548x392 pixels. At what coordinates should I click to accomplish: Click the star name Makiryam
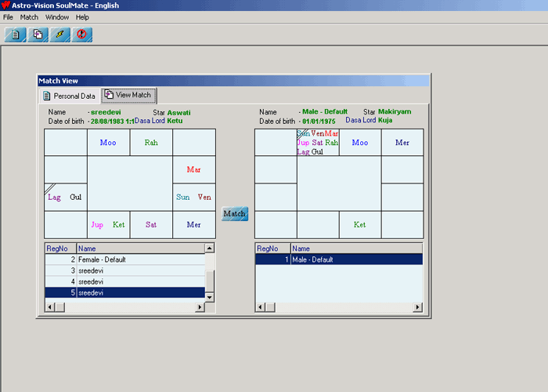[x=395, y=111]
